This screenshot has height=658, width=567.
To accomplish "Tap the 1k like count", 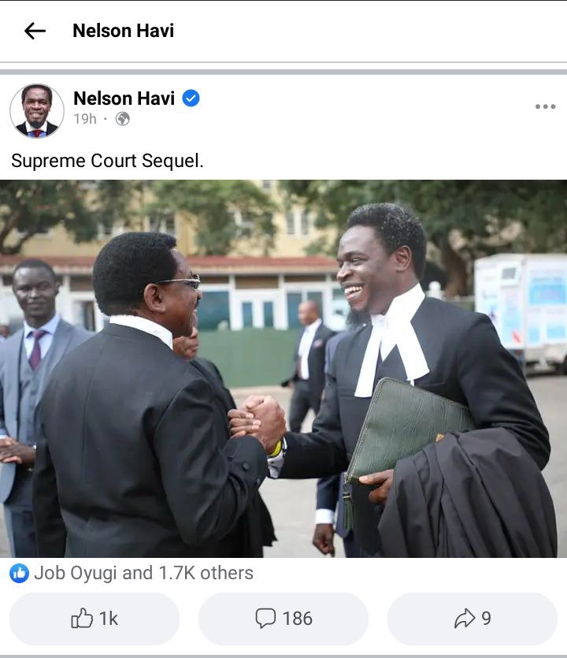I will click(x=108, y=619).
